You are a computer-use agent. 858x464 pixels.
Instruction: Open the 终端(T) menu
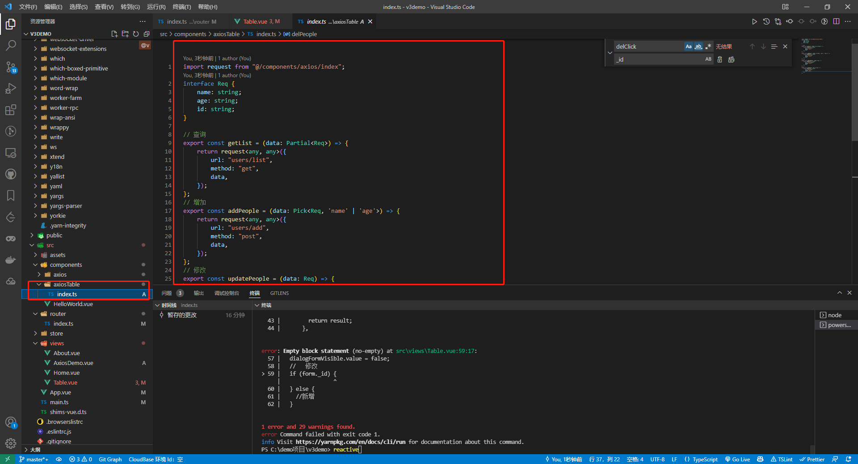click(x=182, y=7)
